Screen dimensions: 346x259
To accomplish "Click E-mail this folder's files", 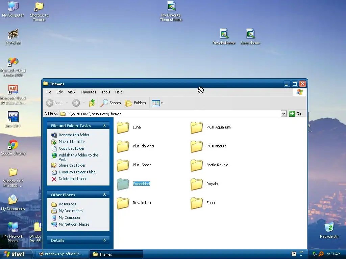I will pos(77,172).
